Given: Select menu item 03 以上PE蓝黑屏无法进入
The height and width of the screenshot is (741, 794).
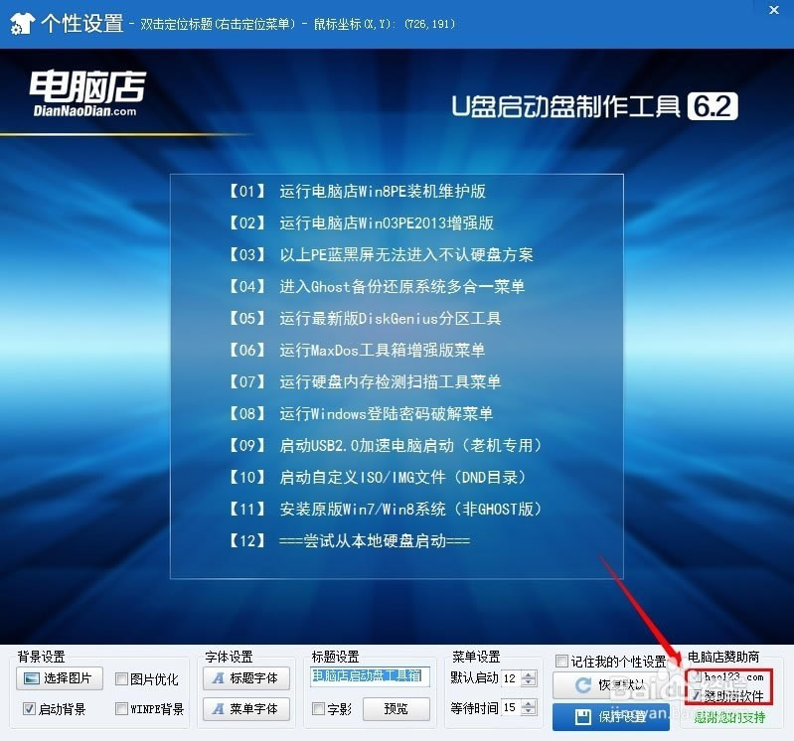Looking at the screenshot, I should (x=381, y=254).
